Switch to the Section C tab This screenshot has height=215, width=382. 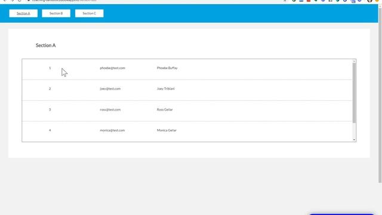click(x=89, y=13)
